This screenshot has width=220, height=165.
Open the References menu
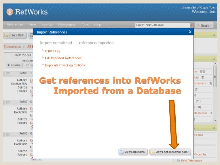pyautogui.click(x=15, y=25)
